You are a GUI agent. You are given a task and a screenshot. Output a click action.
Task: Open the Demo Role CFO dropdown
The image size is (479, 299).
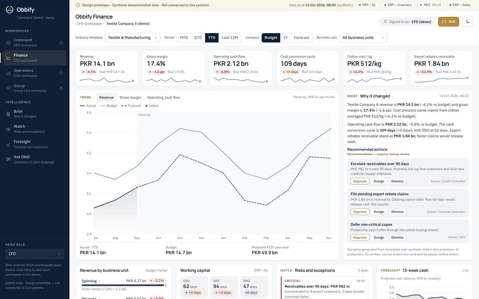(x=35, y=254)
